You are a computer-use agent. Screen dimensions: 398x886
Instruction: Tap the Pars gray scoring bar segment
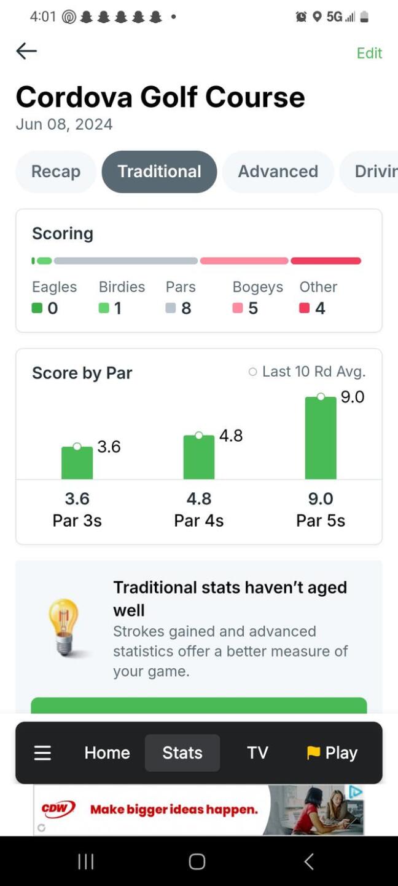tap(126, 261)
